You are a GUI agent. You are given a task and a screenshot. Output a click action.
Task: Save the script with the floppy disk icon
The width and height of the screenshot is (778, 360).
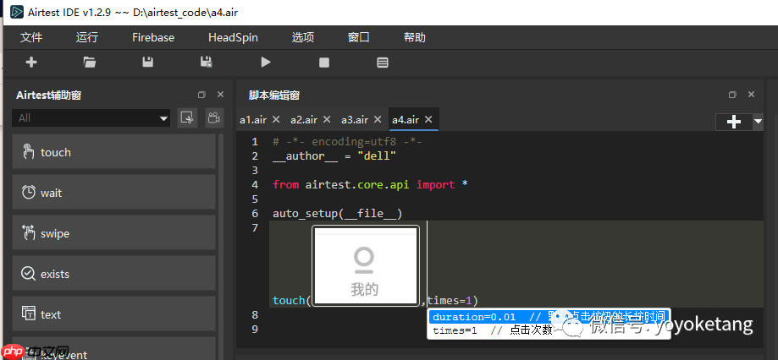click(x=148, y=63)
